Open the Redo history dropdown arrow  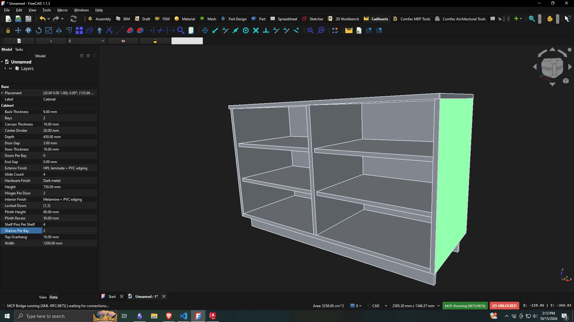(x=62, y=19)
